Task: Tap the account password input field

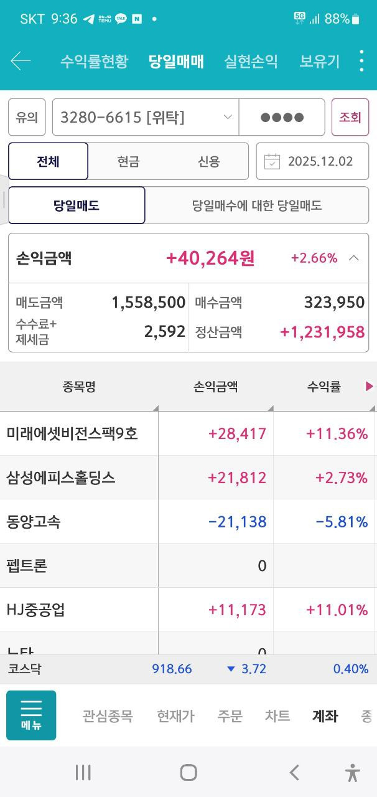Action: click(x=282, y=117)
